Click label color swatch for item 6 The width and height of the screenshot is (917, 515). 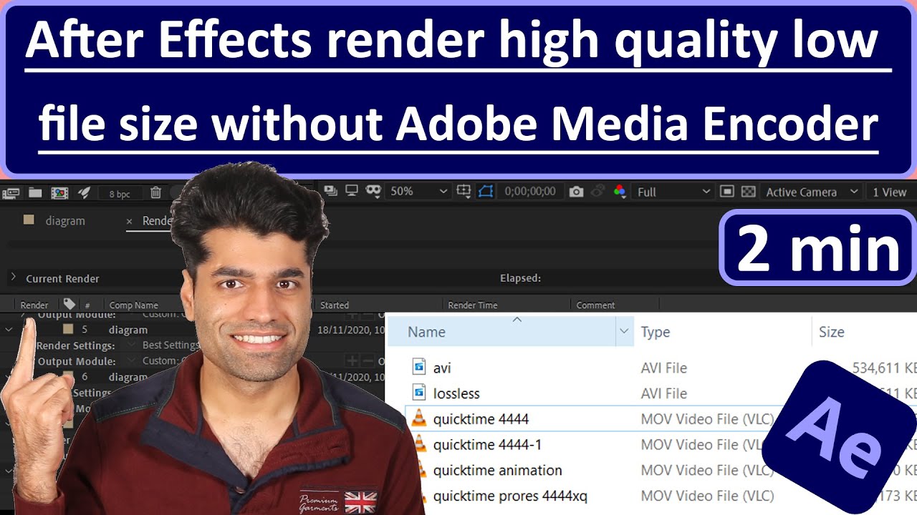(x=68, y=376)
